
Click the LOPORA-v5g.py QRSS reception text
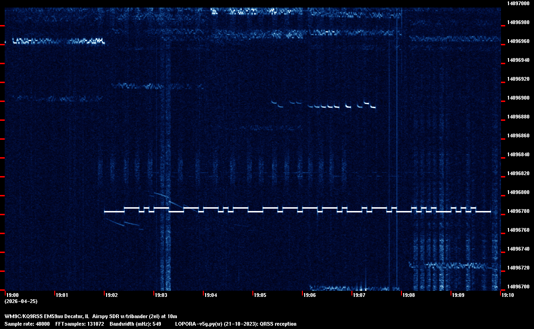click(236, 324)
